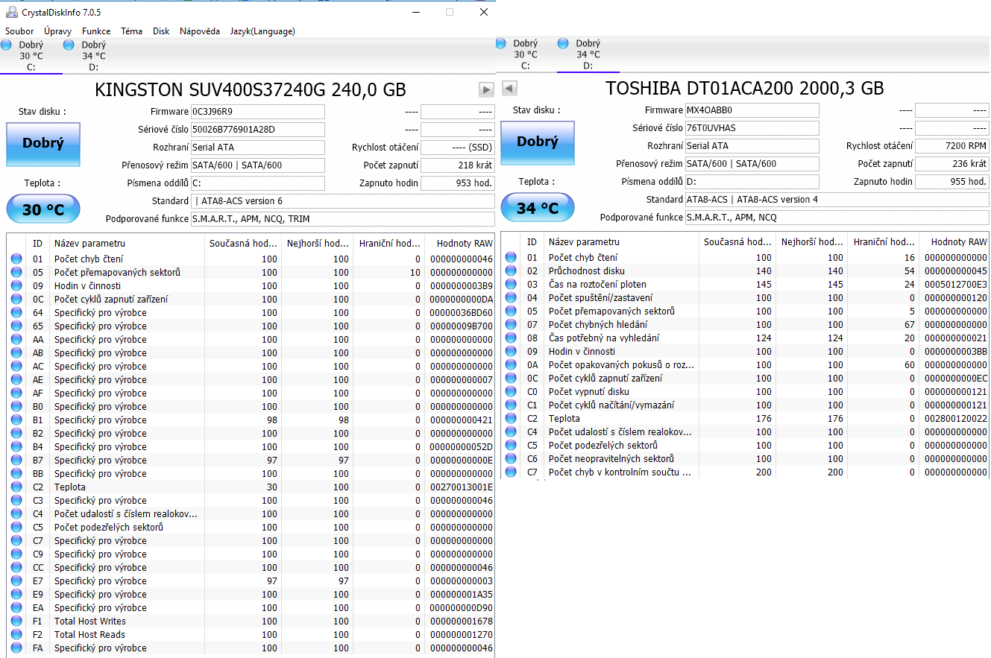
Task: Click the 34 °C temperature indicator
Action: click(x=537, y=208)
